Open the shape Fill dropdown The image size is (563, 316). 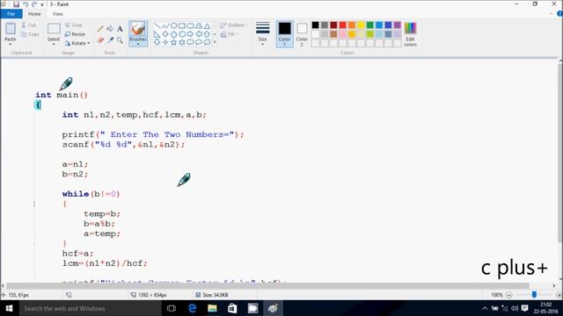230,34
